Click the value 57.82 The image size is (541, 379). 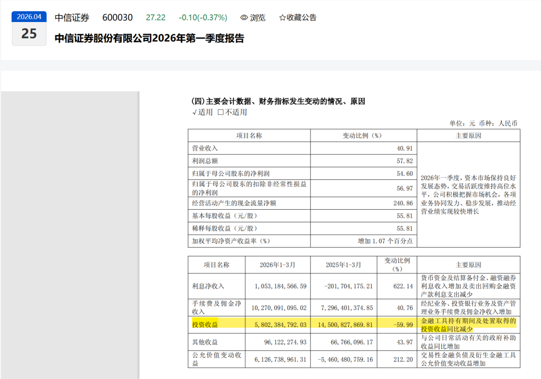click(404, 161)
